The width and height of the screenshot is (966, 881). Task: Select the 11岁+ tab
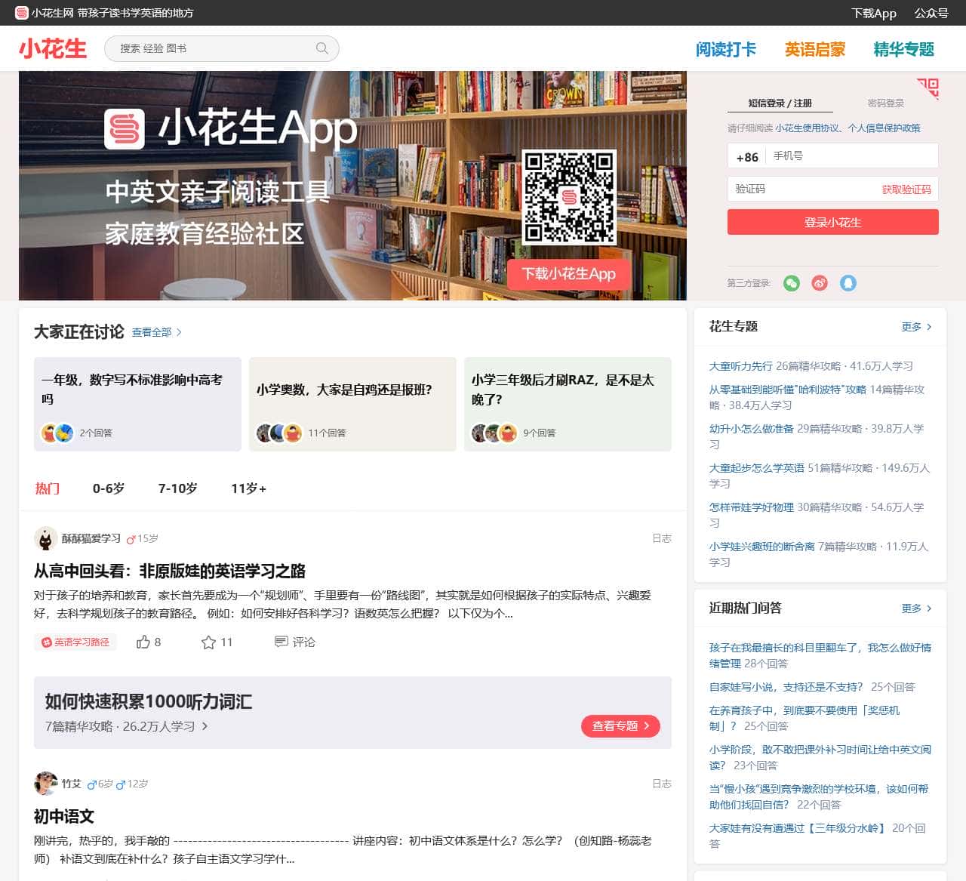click(x=248, y=488)
